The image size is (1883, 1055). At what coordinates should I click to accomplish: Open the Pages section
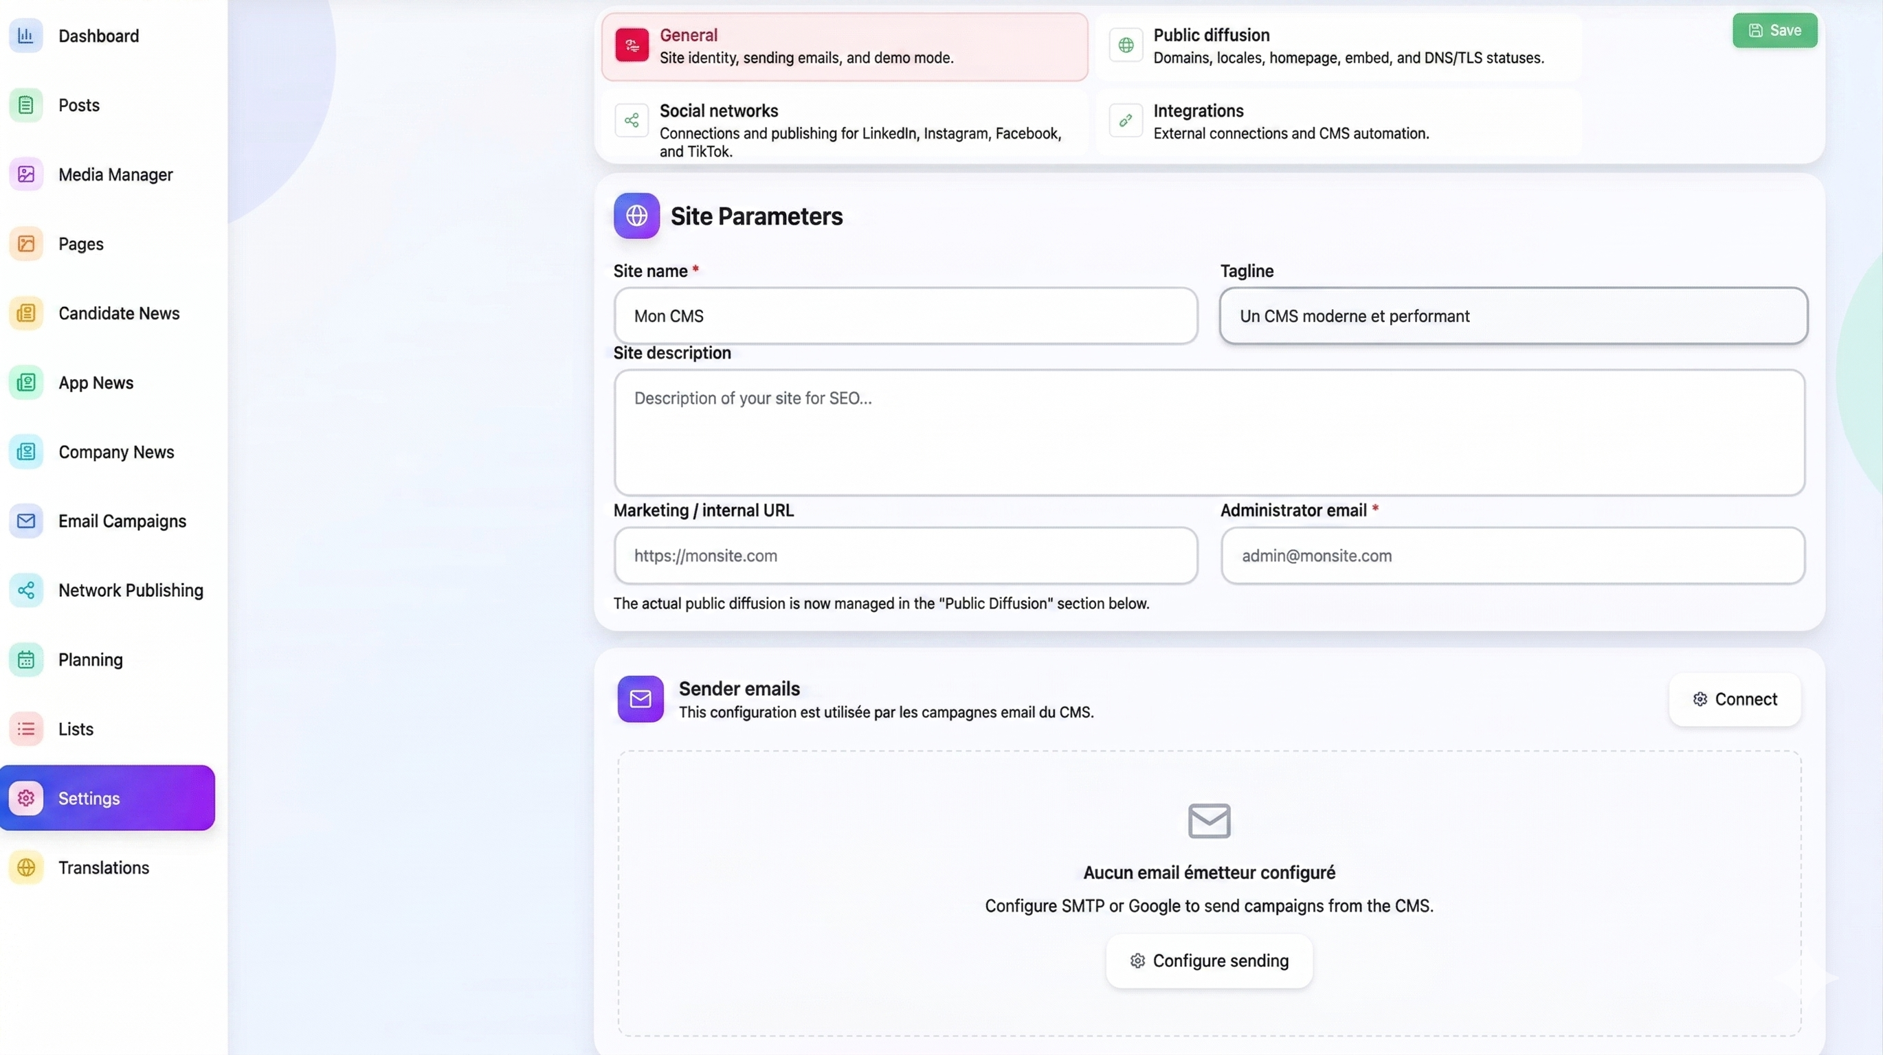(80, 243)
